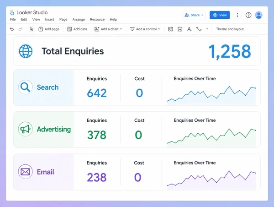Click the Redo arrow icon

[21, 29]
